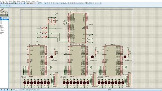Open the PCB Layout module icon
The width and height of the screenshot is (162, 91).
coord(10,3)
